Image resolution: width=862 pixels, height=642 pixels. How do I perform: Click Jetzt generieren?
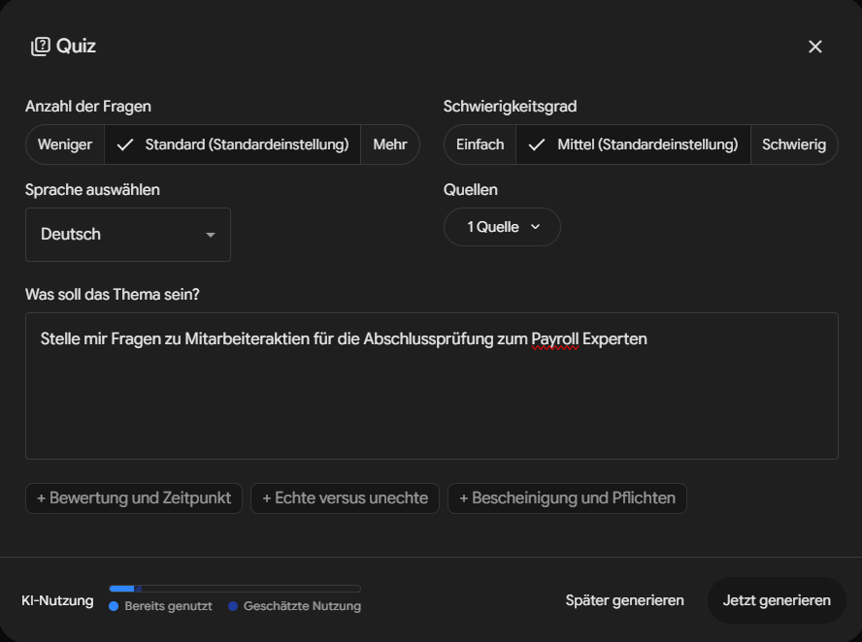pos(777,600)
